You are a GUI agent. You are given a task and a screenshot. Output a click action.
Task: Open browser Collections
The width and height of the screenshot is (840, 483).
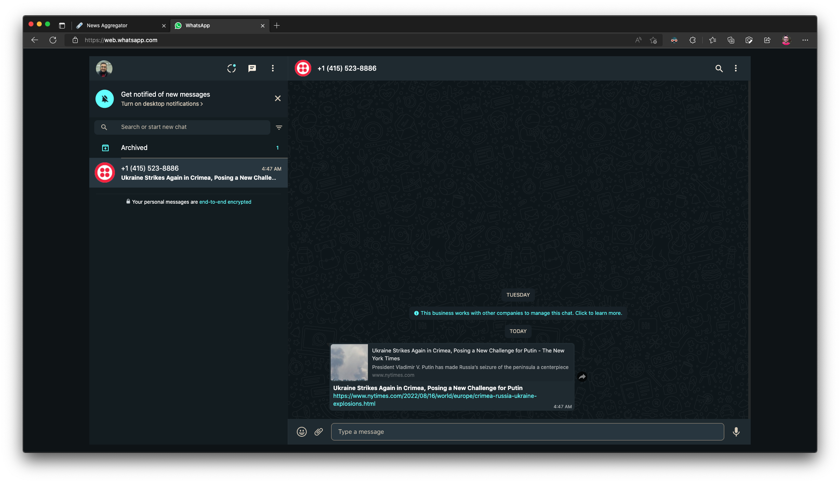(731, 40)
